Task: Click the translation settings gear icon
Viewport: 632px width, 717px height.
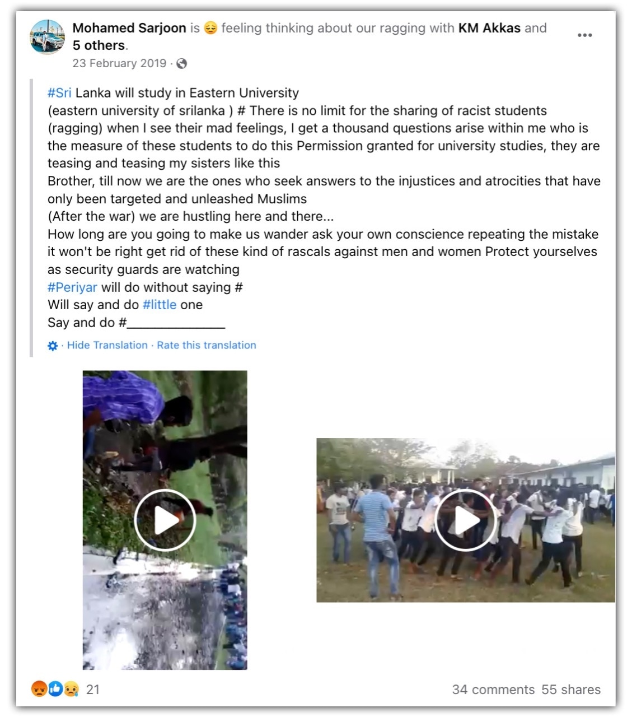Action: coord(53,346)
